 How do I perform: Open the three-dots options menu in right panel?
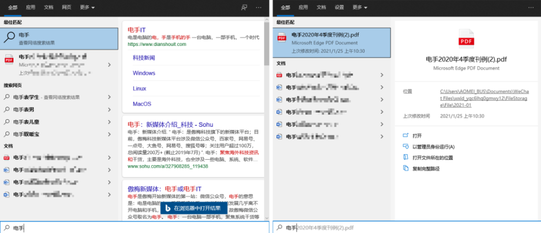[x=531, y=7]
